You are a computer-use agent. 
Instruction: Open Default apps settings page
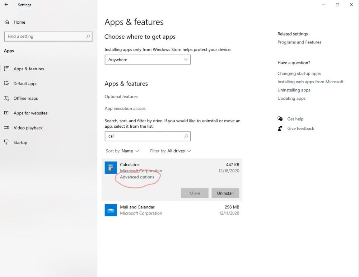pyautogui.click(x=25, y=84)
